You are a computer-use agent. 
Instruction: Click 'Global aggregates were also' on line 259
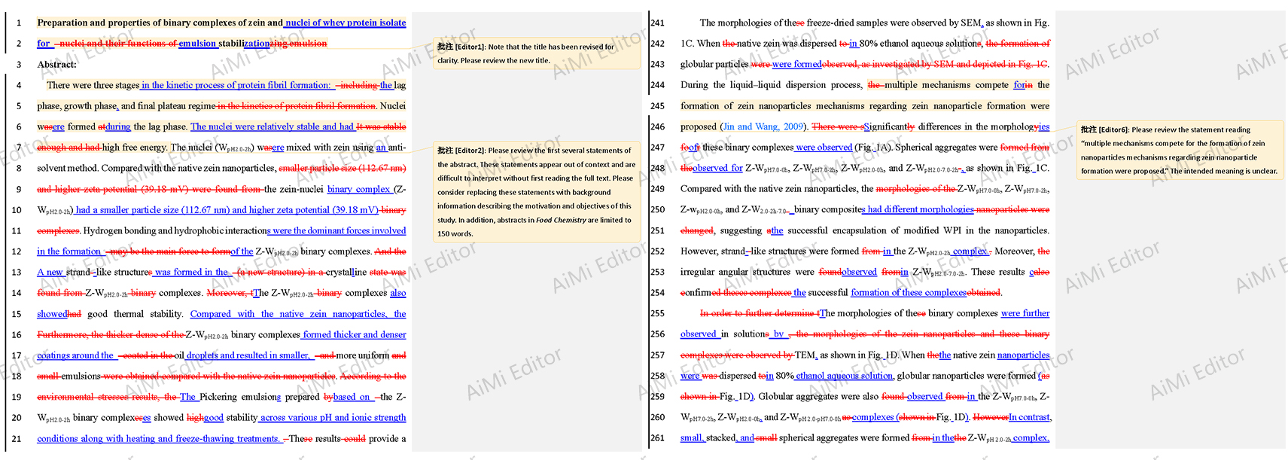click(818, 397)
